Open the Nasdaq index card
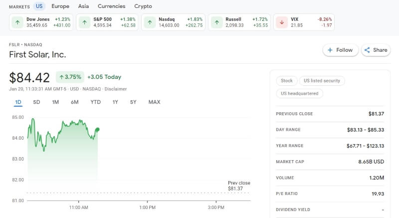399x218 pixels. pyautogui.click(x=173, y=22)
